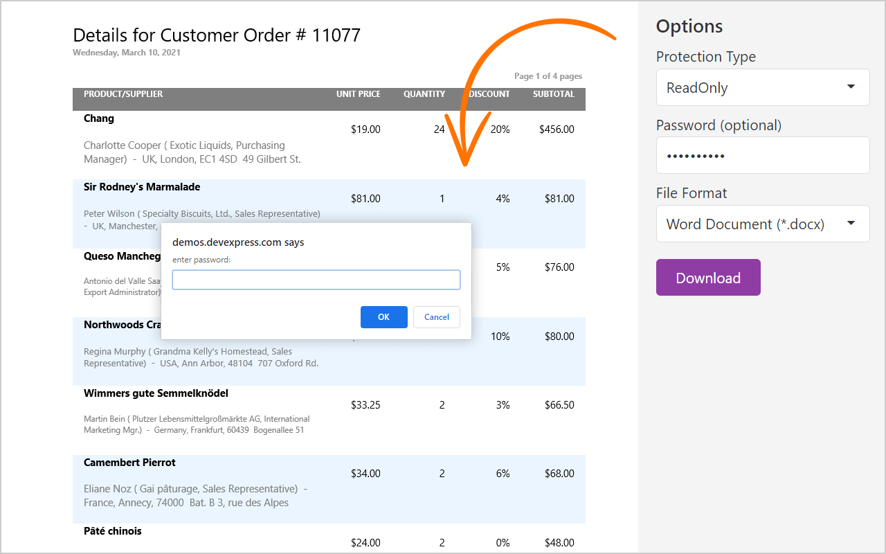The width and height of the screenshot is (886, 554).
Task: Click the Wimmers gute Semmelknödel product name
Action: point(156,393)
